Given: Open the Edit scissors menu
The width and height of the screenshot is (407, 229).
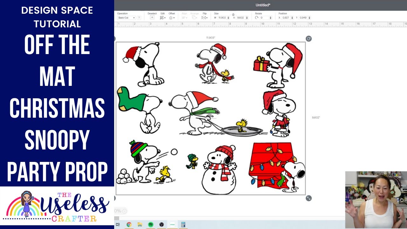Looking at the screenshot, I should tap(162, 18).
